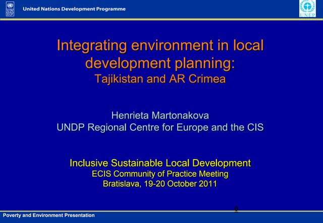The image size is (323, 223).
Task: Click the slide number '0' near the footer
Action: pyautogui.click(x=236, y=209)
